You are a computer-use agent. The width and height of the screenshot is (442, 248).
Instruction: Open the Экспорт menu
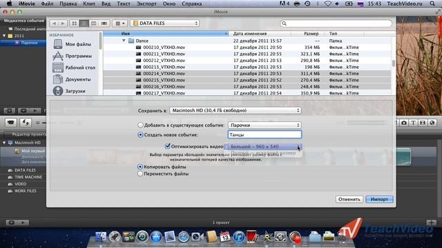click(146, 3)
